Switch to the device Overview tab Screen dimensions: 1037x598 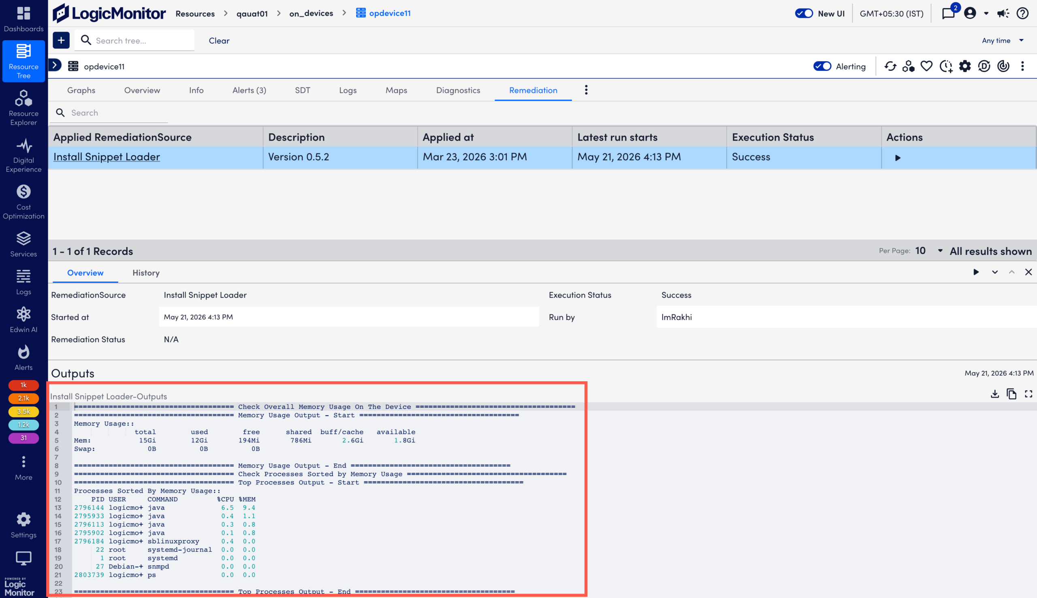point(142,90)
